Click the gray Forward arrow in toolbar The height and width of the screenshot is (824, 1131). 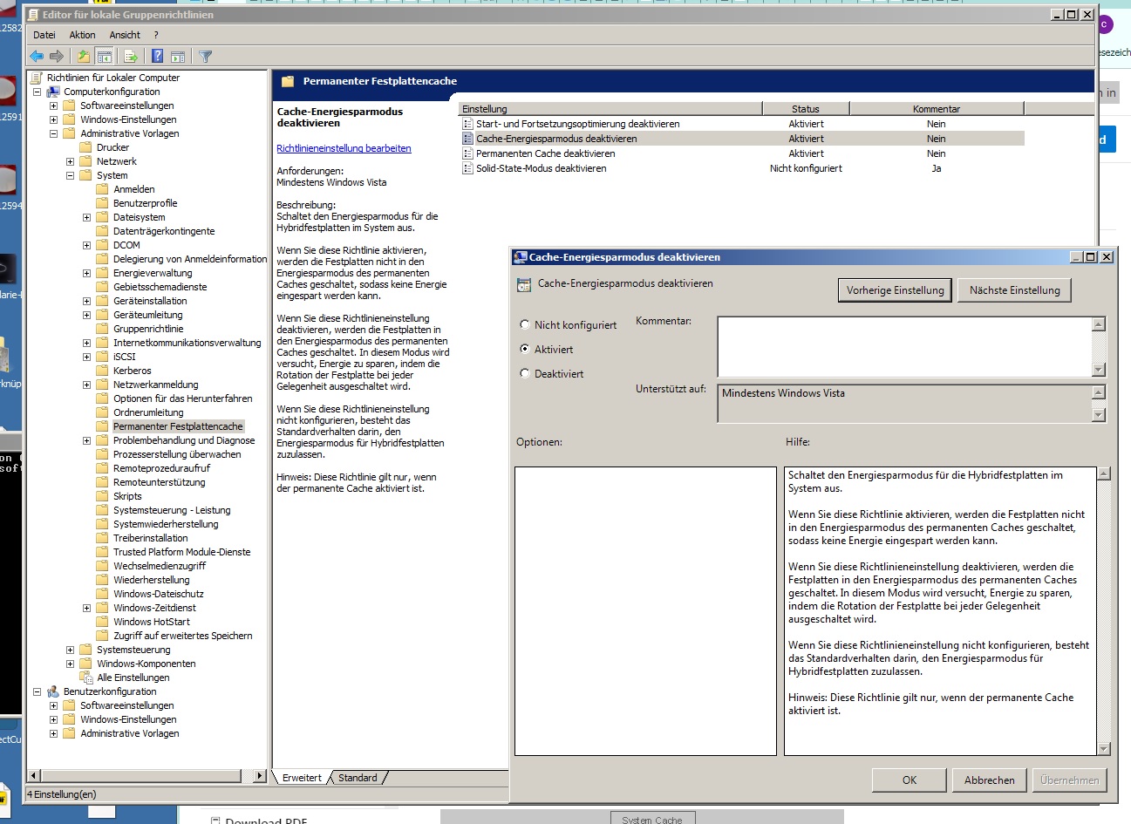(x=57, y=57)
